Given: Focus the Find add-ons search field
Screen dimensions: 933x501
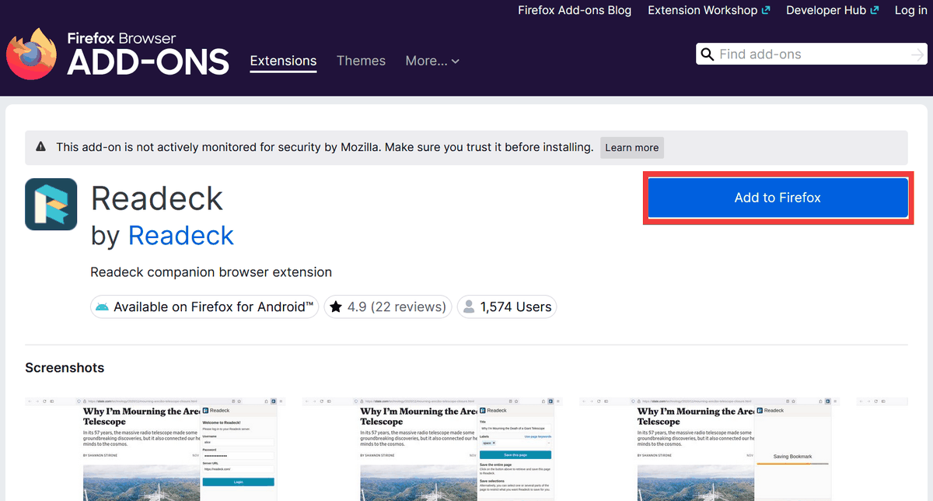Looking at the screenshot, I should pyautogui.click(x=809, y=54).
